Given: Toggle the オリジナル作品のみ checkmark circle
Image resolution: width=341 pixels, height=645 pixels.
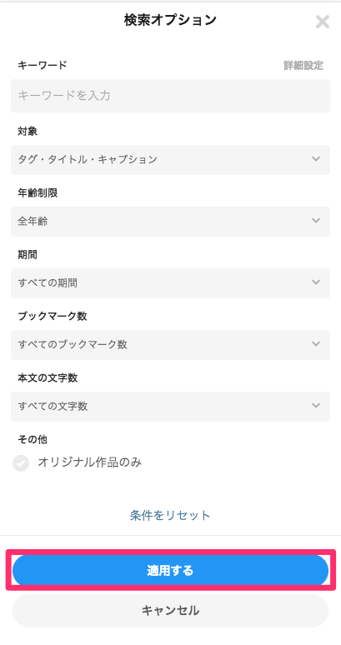Looking at the screenshot, I should tap(21, 463).
